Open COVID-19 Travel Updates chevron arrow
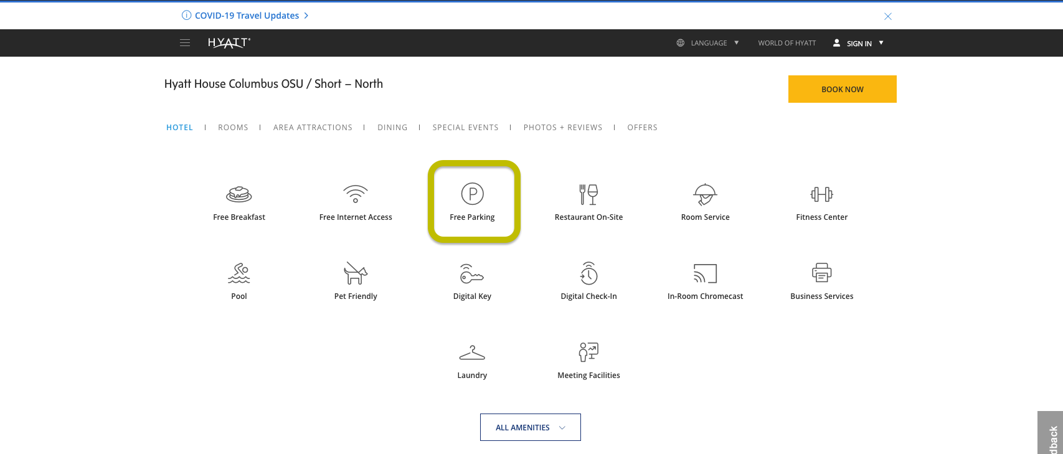Image resolution: width=1063 pixels, height=454 pixels. [x=306, y=16]
